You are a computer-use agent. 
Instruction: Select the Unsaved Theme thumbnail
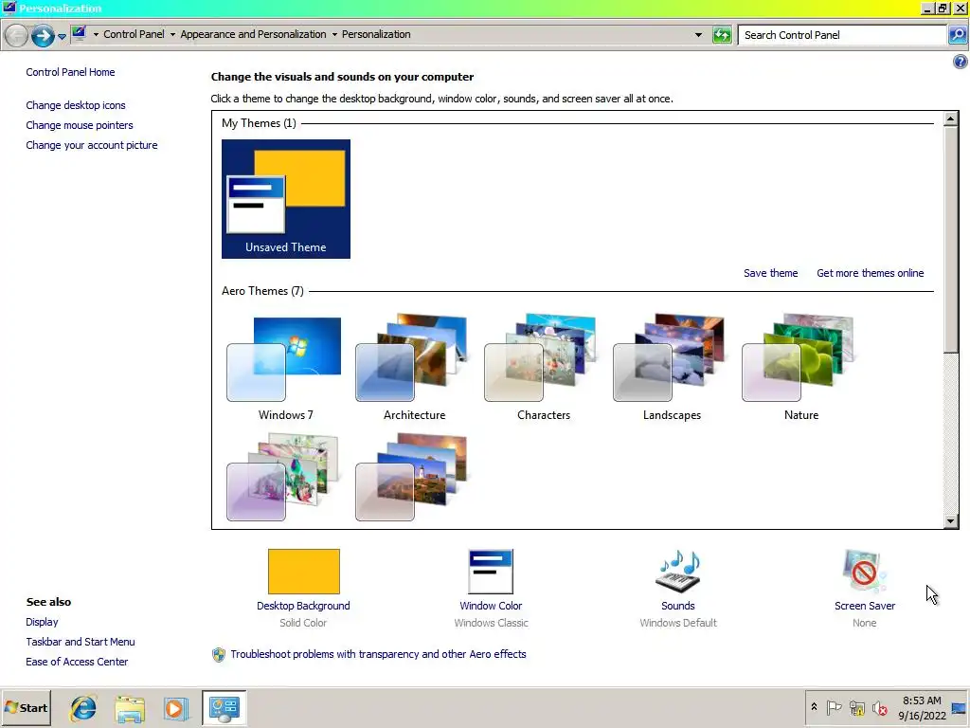[x=286, y=199]
